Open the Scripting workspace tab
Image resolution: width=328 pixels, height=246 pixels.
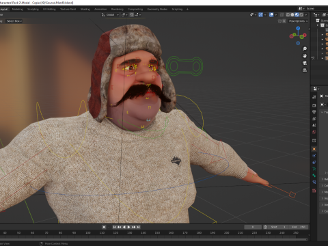[177, 9]
